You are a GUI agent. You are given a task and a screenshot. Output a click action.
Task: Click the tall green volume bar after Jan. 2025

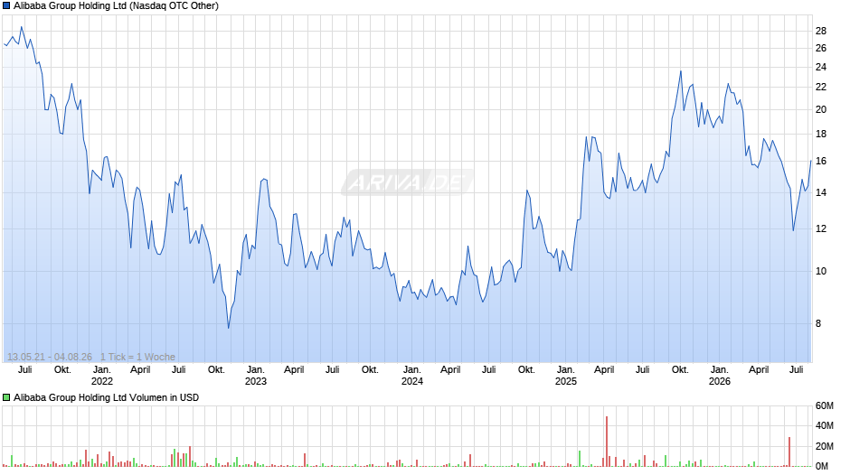point(580,459)
